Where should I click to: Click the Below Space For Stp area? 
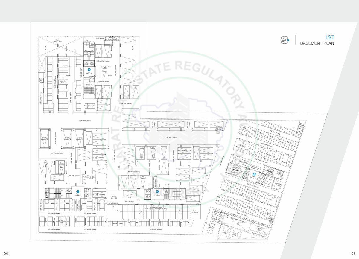click(x=58, y=41)
